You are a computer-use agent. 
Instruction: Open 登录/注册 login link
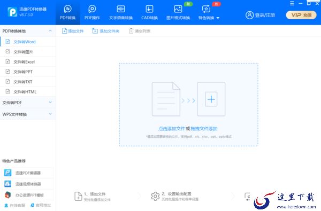265,15
